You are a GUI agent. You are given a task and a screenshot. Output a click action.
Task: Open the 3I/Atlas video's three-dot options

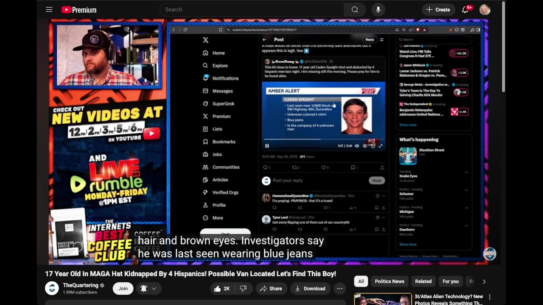[490, 297]
